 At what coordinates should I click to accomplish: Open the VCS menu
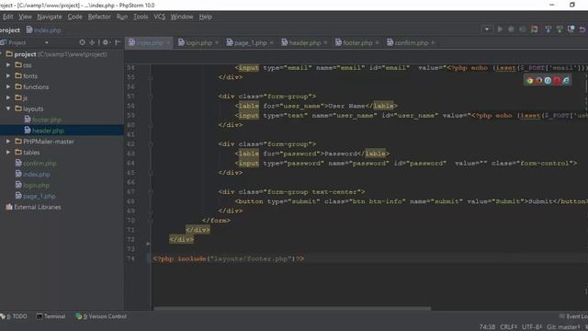(159, 17)
